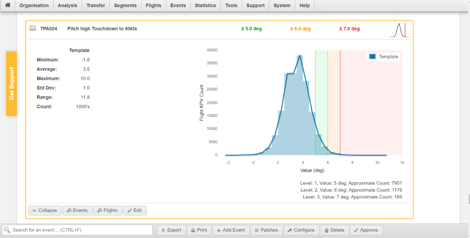Click the Level 3 approximate count line

[352, 197]
